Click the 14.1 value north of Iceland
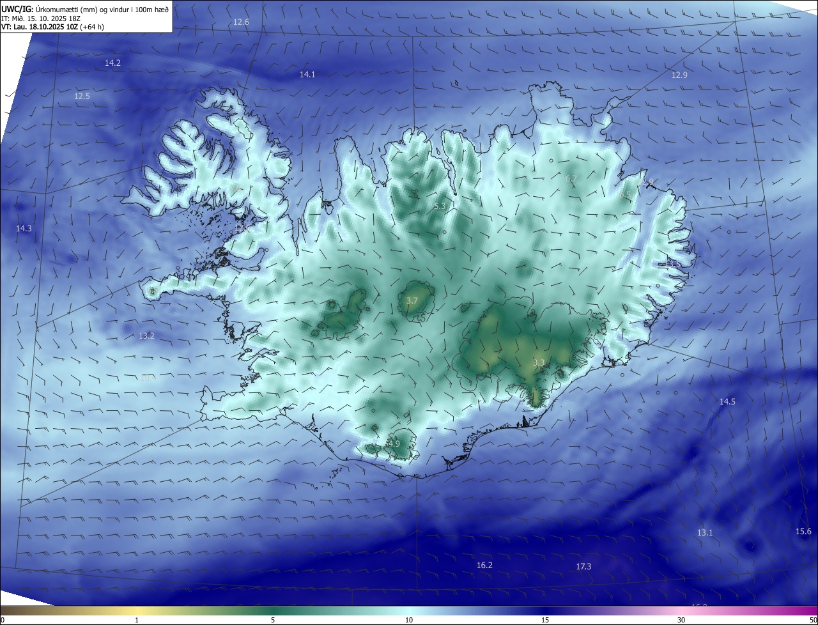818x625 pixels. (x=307, y=75)
